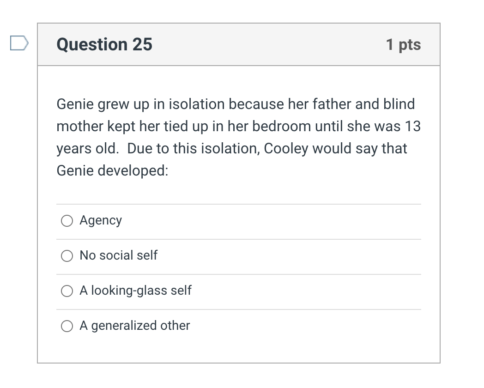Click the circle next to A generalized other

click(x=67, y=326)
